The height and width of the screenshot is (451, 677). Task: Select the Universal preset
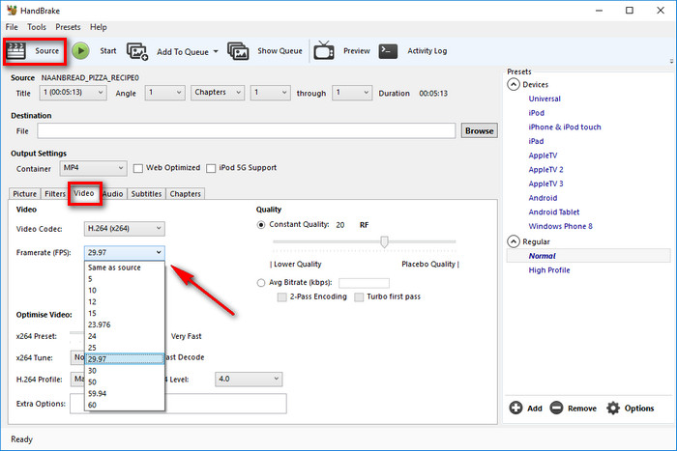coord(545,99)
